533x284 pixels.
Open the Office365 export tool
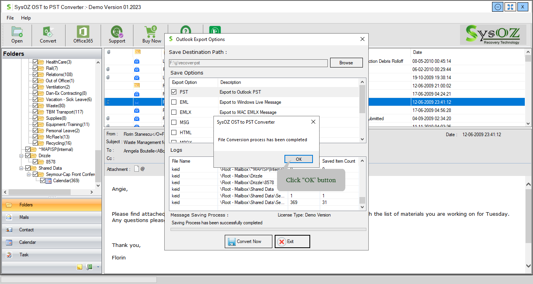83,34
